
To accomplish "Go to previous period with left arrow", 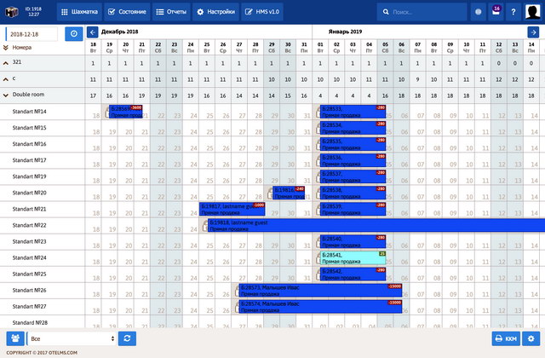I will pos(93,32).
